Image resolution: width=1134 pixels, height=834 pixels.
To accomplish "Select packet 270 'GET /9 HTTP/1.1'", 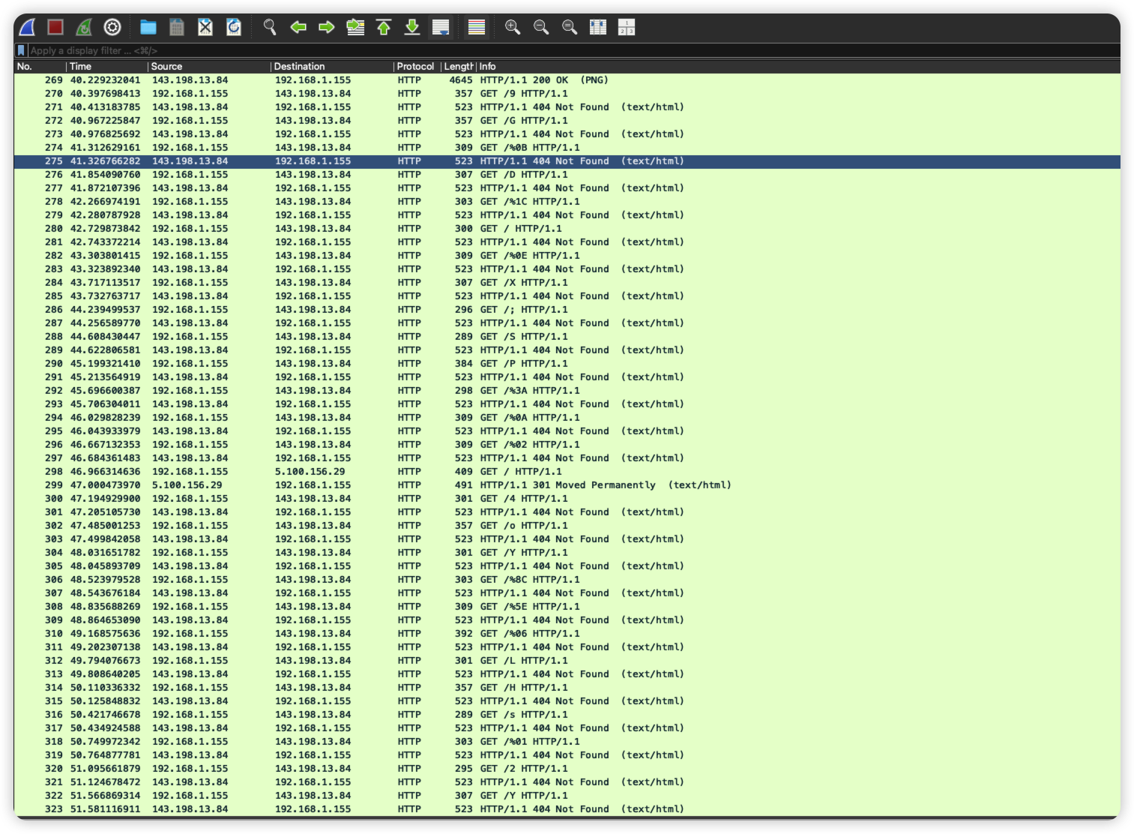I will (567, 94).
